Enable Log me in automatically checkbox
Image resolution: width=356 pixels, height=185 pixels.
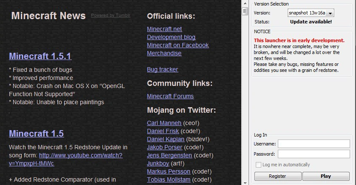pyautogui.click(x=258, y=165)
